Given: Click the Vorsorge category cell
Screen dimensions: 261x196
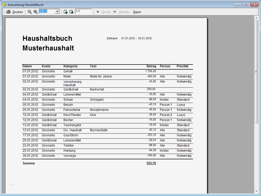Looking at the screenshot, I should (x=70, y=156).
